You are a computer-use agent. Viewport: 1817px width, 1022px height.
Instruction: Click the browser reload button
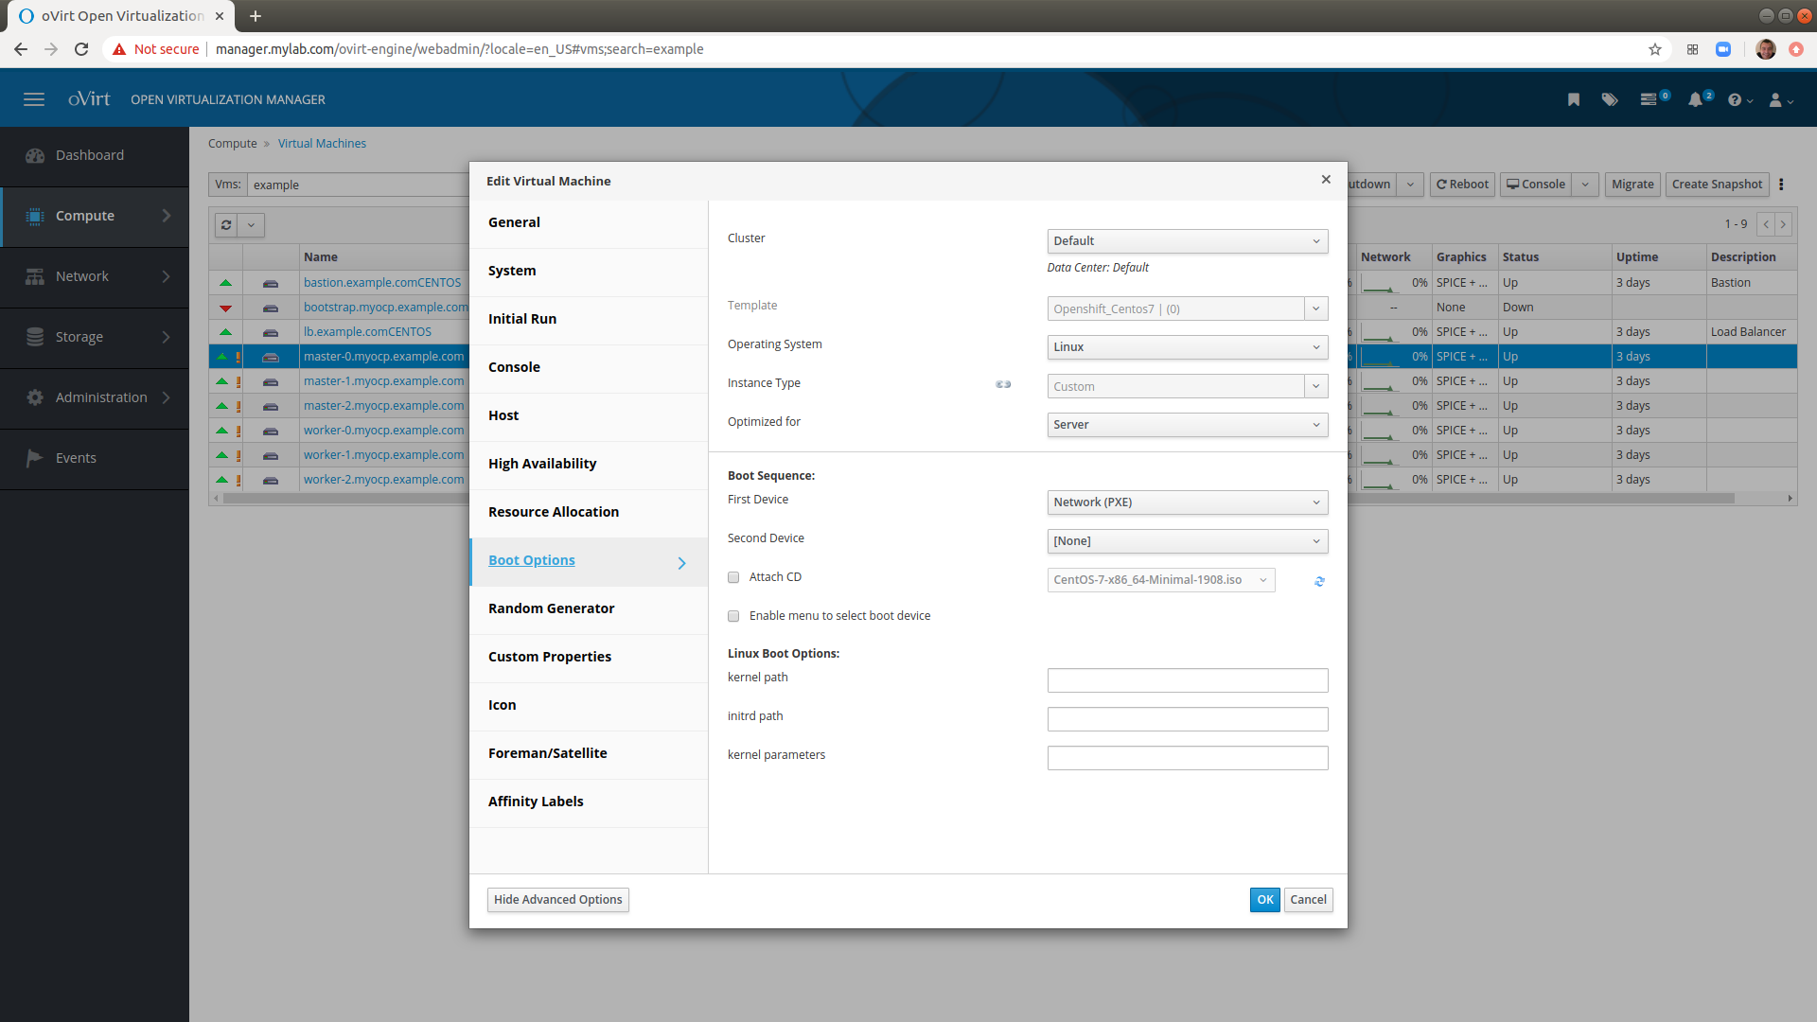click(x=81, y=49)
